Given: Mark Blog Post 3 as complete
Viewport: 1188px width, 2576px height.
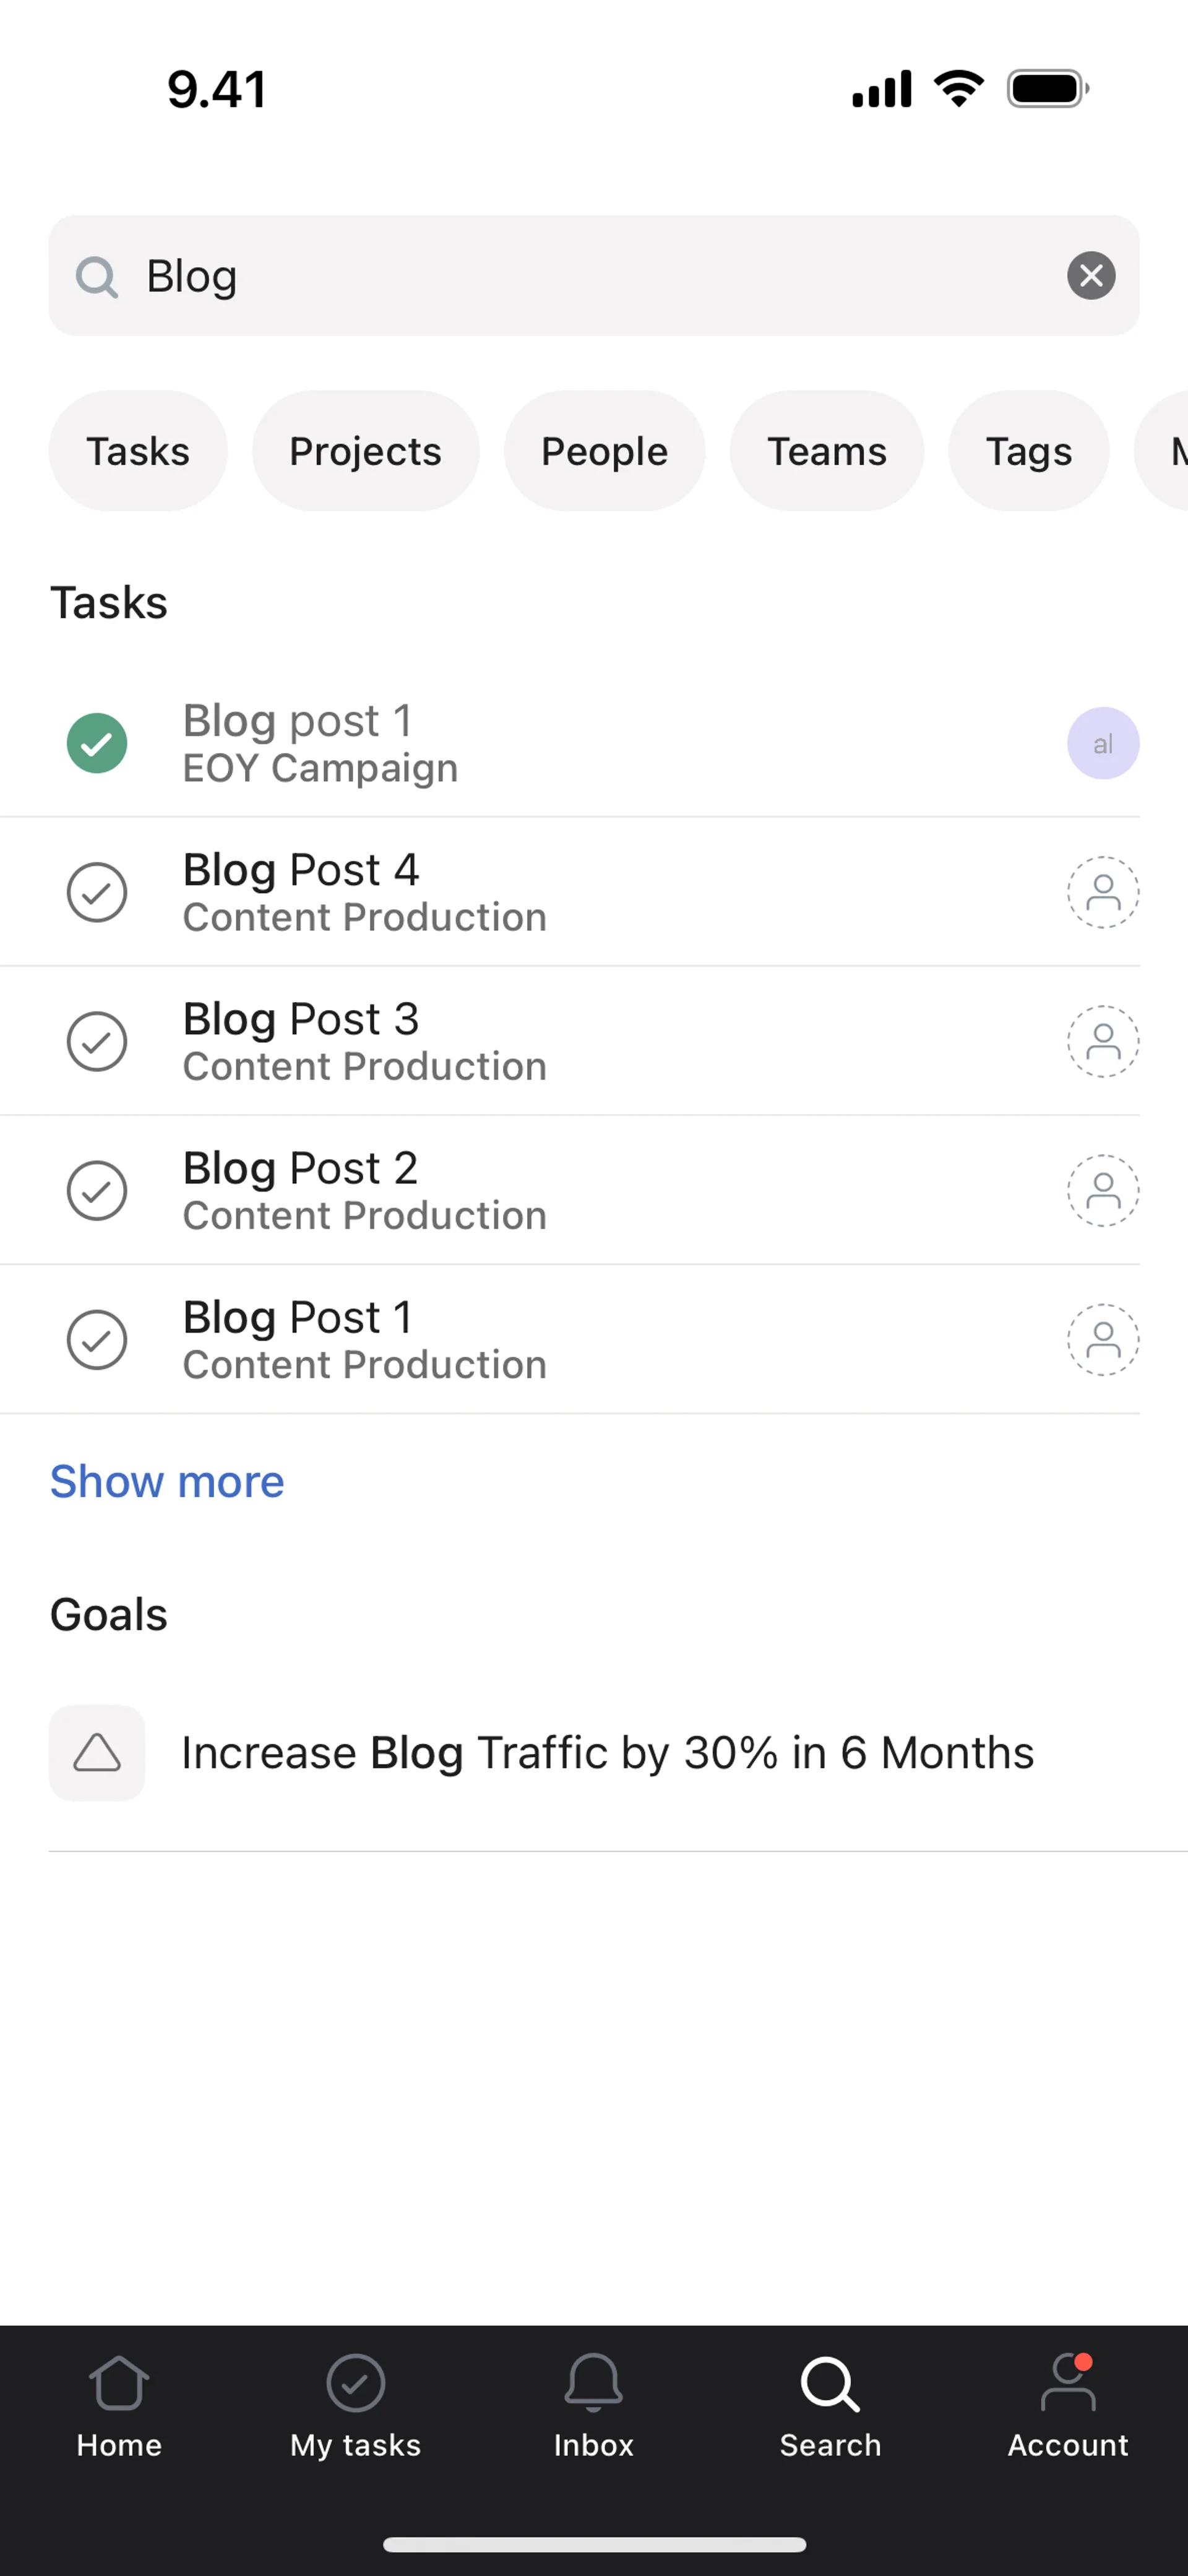Looking at the screenshot, I should point(97,1041).
